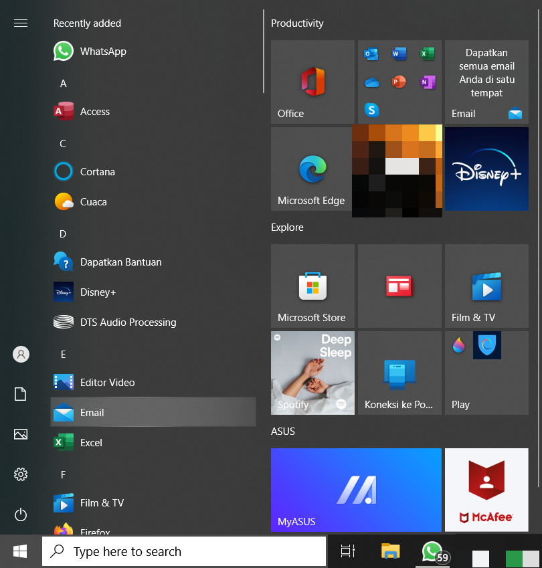Expand the Start menu hamburger

(x=21, y=23)
